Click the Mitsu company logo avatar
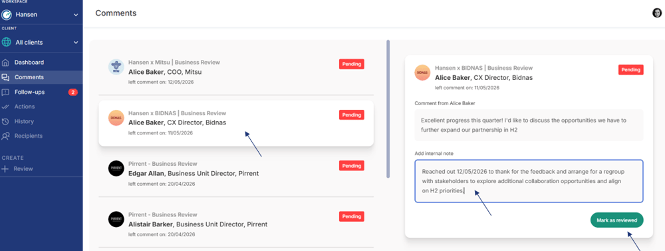 click(116, 67)
